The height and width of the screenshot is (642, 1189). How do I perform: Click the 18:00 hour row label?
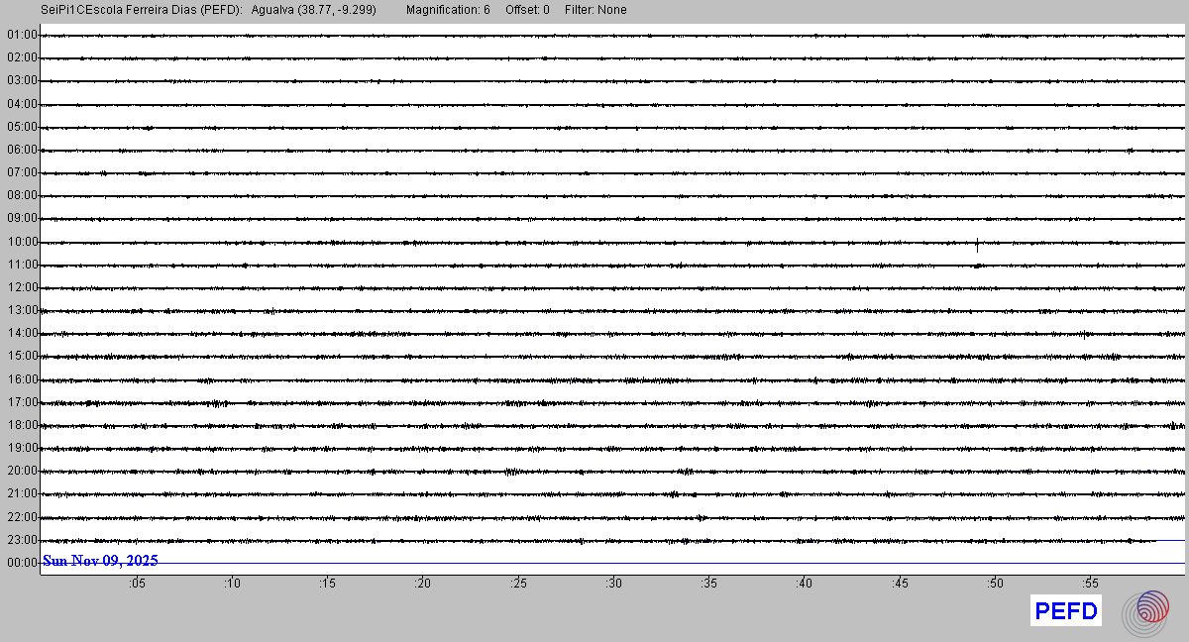22,425
